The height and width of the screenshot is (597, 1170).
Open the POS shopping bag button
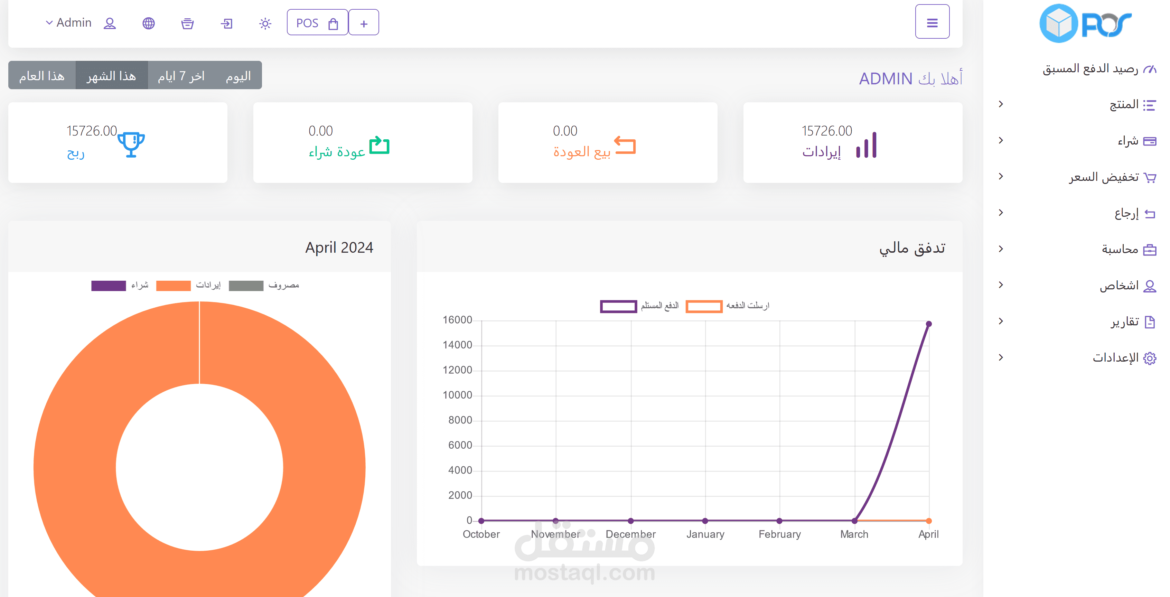point(317,23)
